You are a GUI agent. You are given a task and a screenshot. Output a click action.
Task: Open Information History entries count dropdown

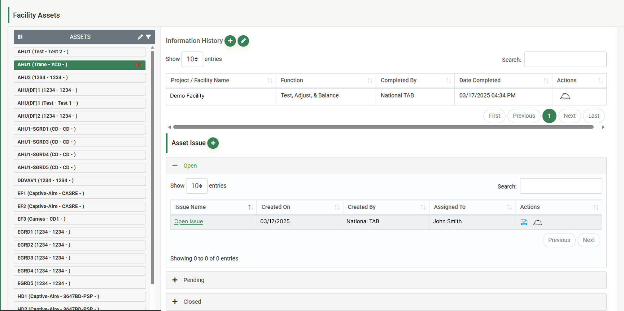(192, 59)
